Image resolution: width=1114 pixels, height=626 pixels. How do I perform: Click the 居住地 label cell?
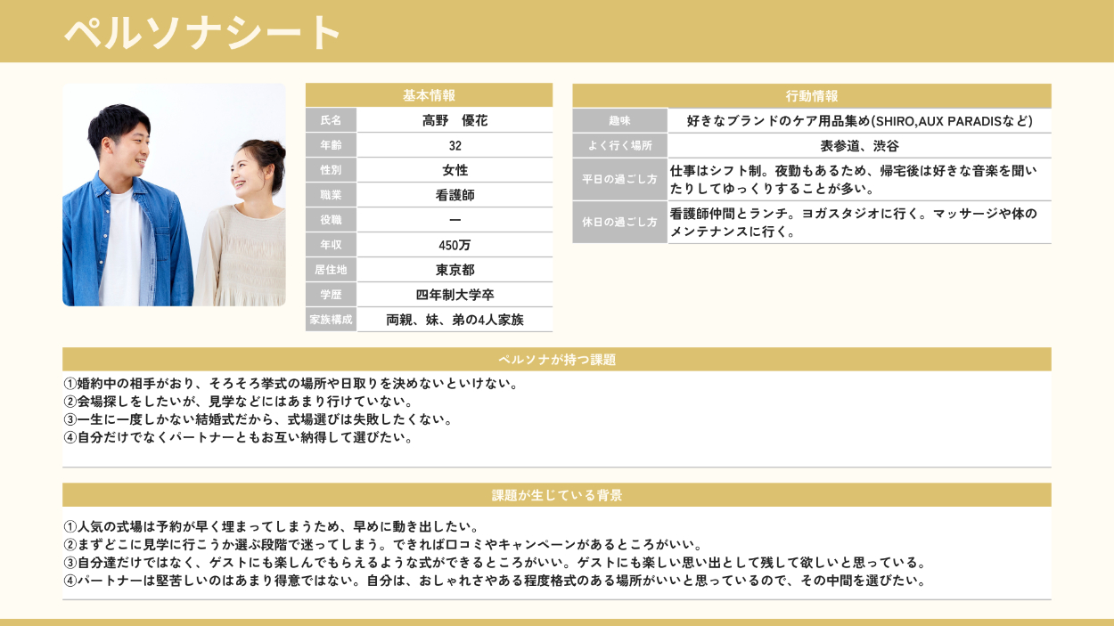[x=331, y=270]
